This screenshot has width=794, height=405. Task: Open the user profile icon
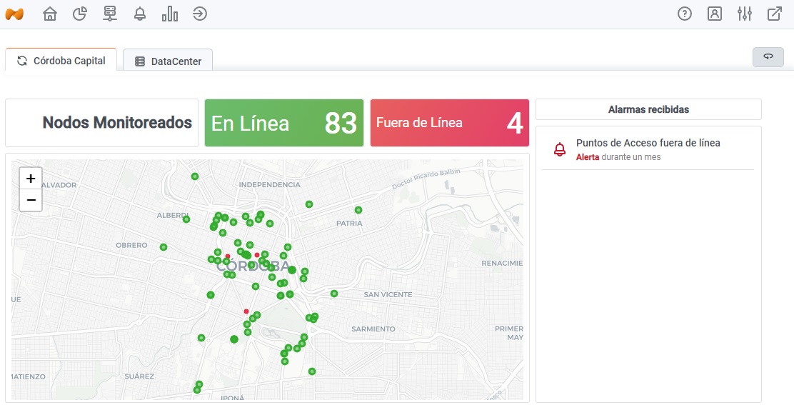click(x=715, y=14)
